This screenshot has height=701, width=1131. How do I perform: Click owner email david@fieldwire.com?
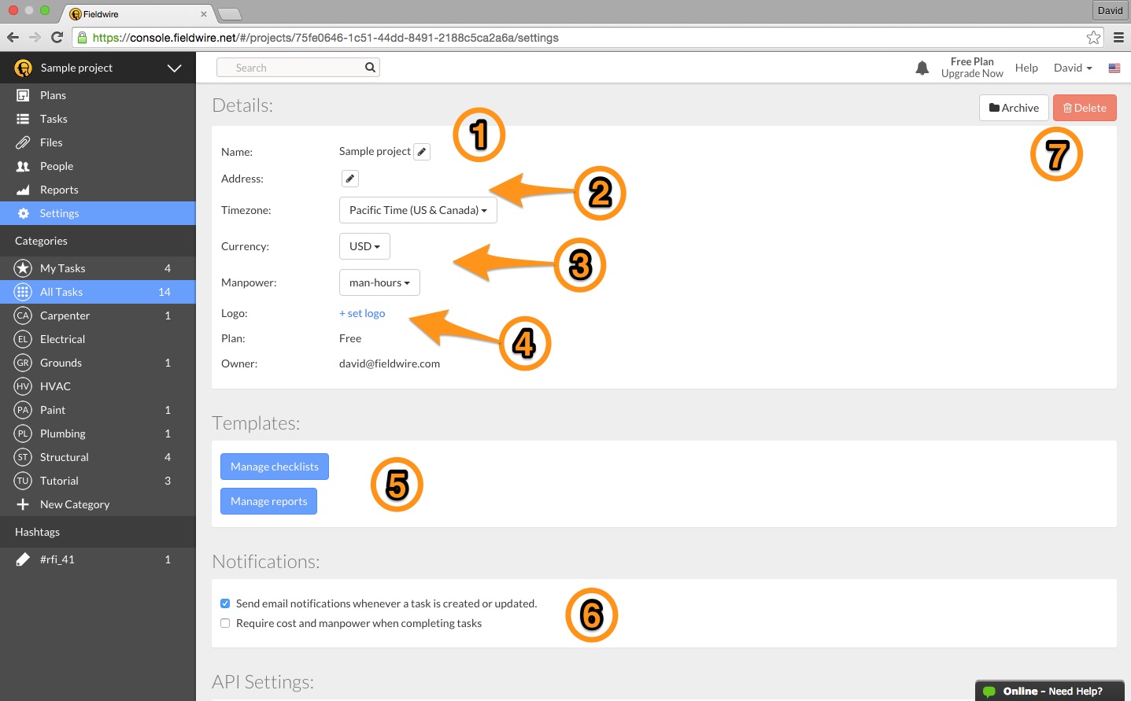pyautogui.click(x=390, y=363)
